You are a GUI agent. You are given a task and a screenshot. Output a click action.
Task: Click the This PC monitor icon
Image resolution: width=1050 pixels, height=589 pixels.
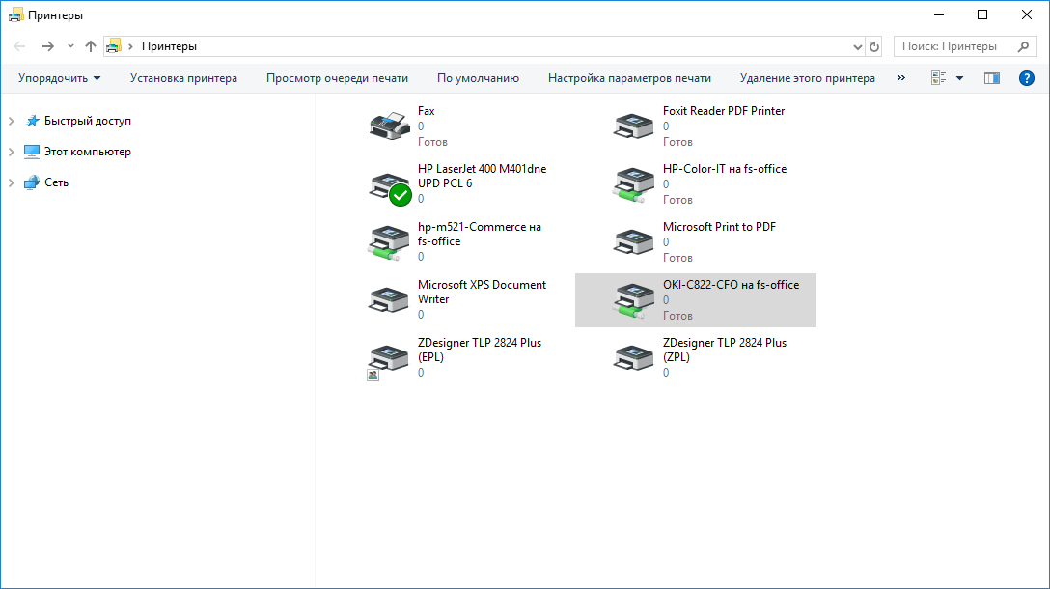click(32, 152)
